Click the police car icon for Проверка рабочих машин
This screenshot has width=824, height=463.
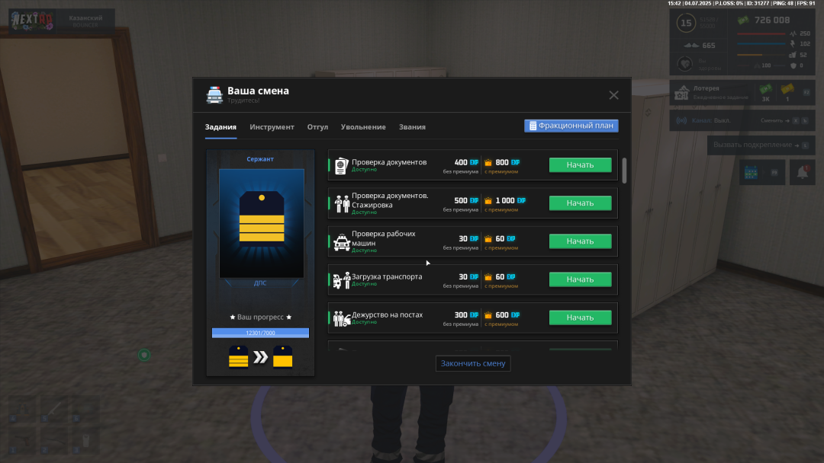coord(342,242)
